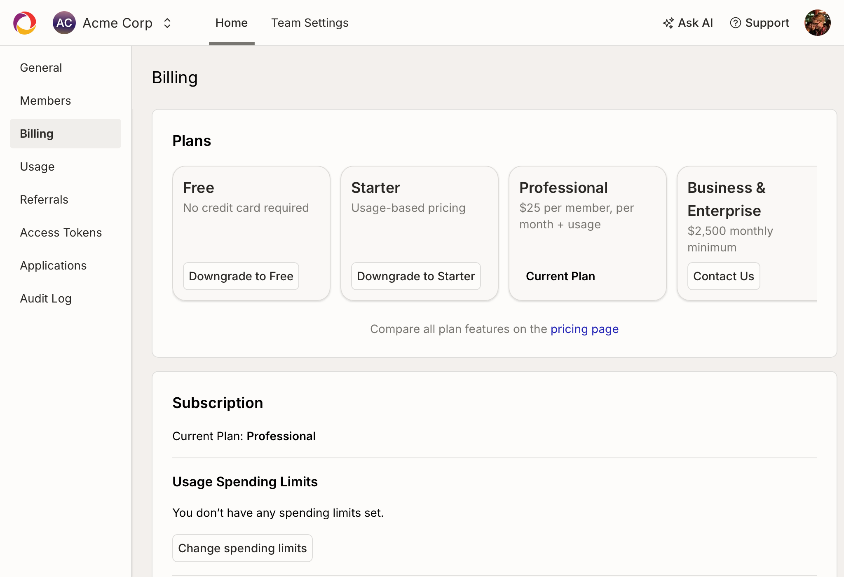The image size is (844, 577).
Task: Open the Referrals page
Action: (44, 199)
